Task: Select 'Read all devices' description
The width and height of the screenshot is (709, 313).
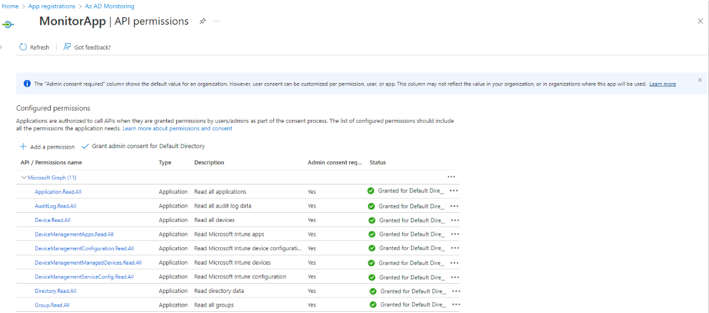Action: (214, 220)
